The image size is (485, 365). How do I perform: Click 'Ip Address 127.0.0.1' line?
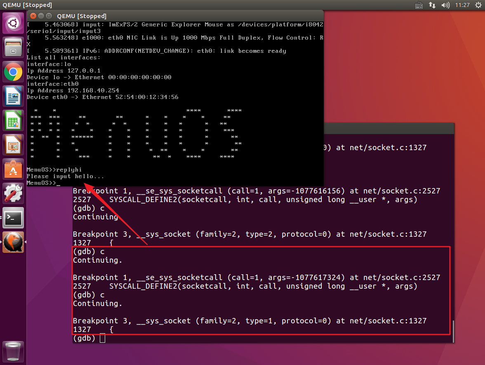coord(64,71)
